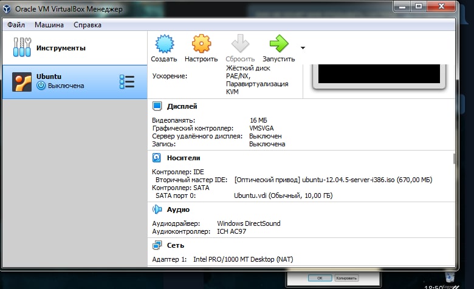Click the Контроллер: SATA row
Image resolution: width=474 pixels, height=289 pixels.
(180, 188)
